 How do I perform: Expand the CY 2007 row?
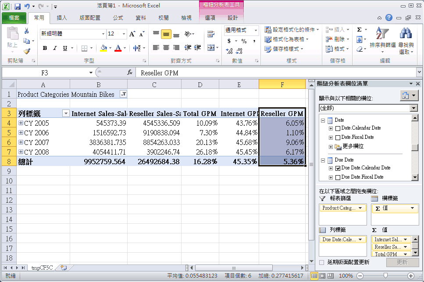coord(21,142)
